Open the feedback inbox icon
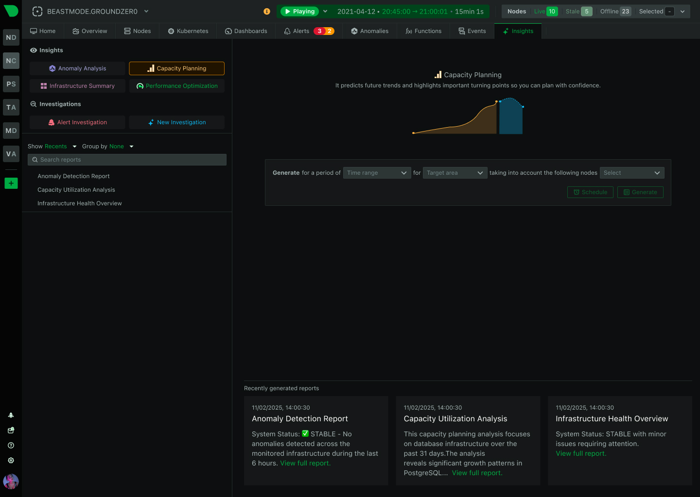Screen dimensions: 700x497 (11, 430)
